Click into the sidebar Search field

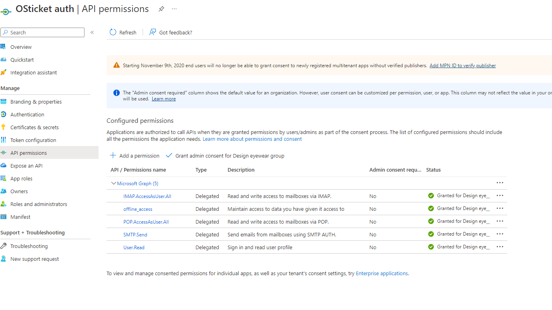tap(42, 32)
